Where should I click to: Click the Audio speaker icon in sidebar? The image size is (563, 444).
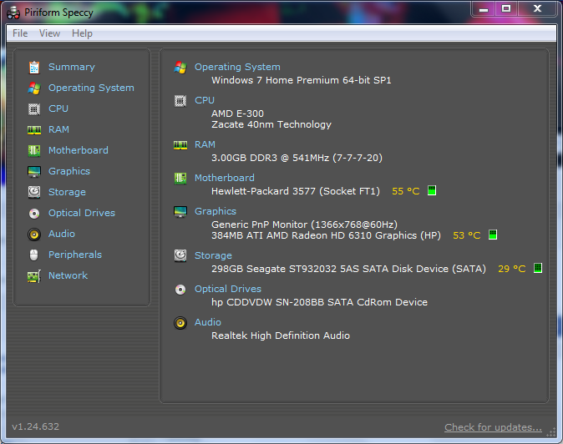[x=34, y=235]
